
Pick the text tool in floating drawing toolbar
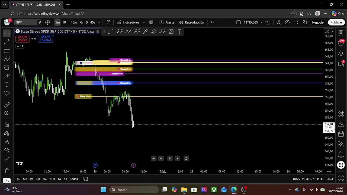tap(179, 32)
